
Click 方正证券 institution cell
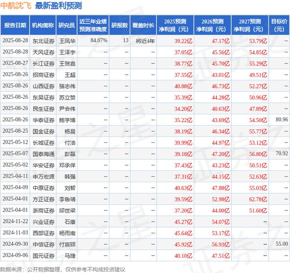point(43,199)
